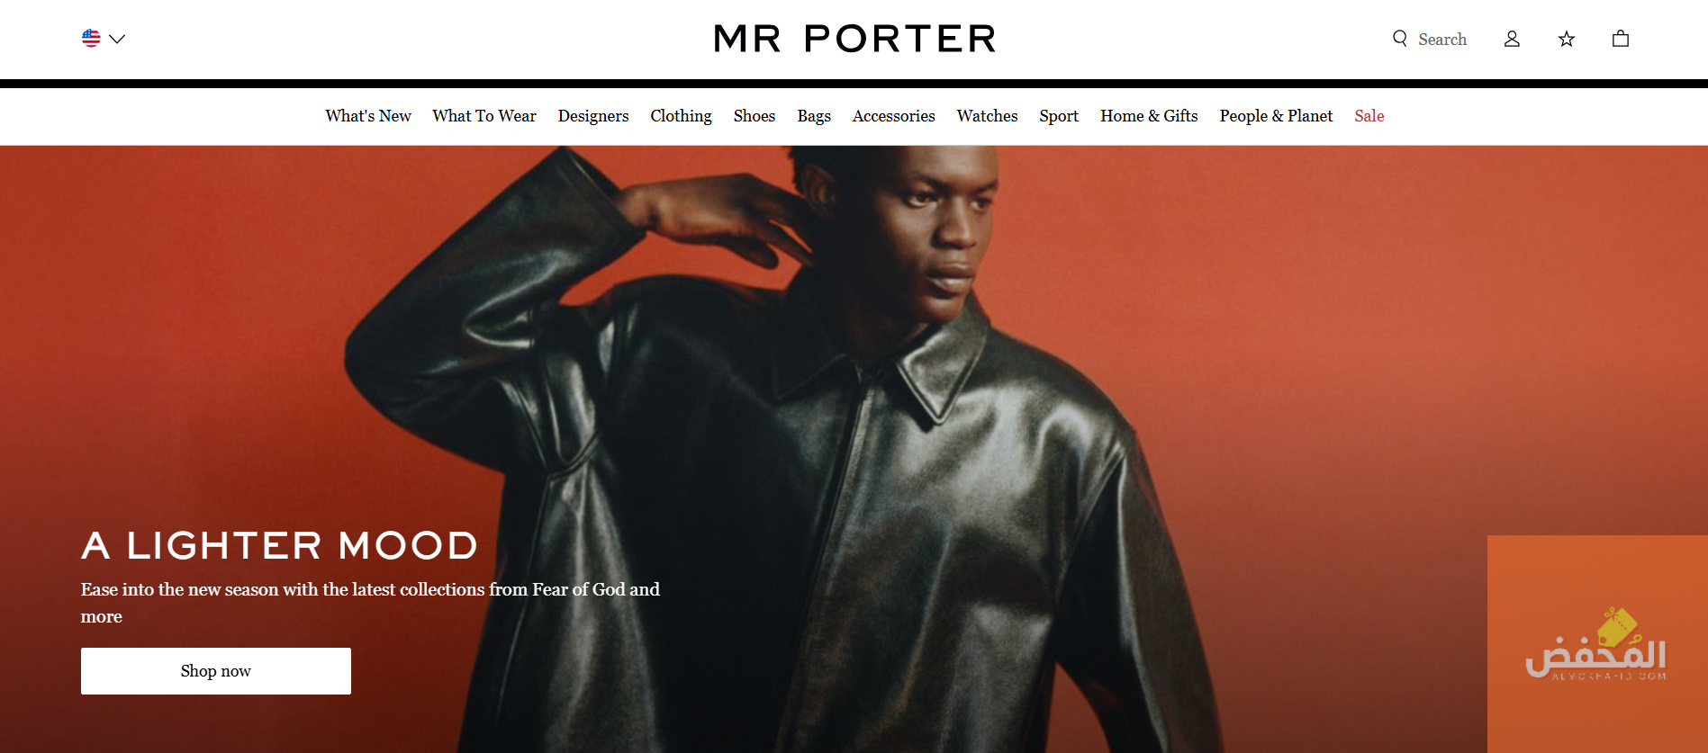Go to the Sale section
The image size is (1708, 753).
[x=1369, y=116]
